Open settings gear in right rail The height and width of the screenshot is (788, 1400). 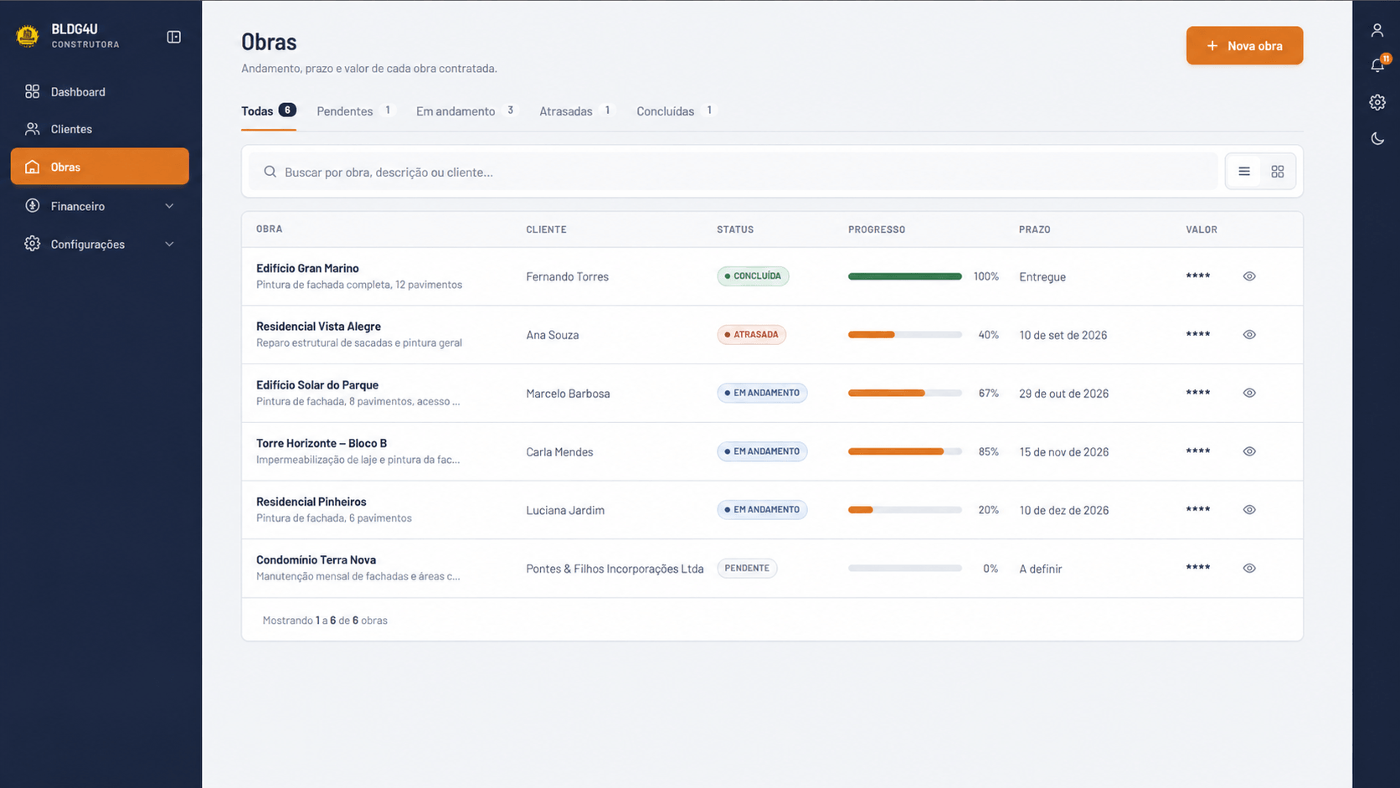[1377, 102]
